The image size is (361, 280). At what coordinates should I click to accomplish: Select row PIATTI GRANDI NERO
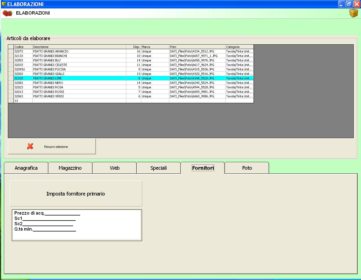131,83
